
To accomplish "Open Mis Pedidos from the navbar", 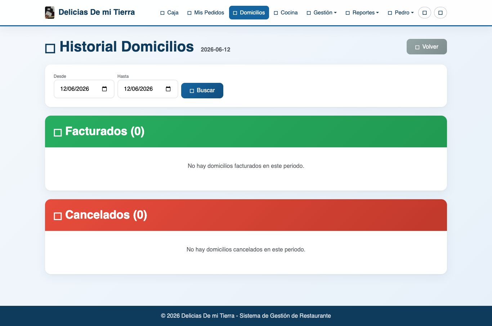I will coord(206,13).
